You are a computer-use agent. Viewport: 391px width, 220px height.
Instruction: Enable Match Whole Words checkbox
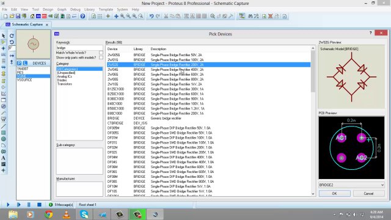(101, 53)
